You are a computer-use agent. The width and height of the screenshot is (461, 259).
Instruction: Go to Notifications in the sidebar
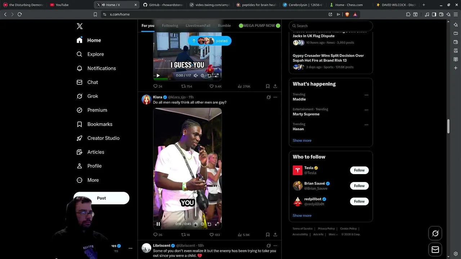96,68
